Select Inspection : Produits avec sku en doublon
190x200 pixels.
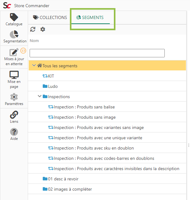[94, 148]
